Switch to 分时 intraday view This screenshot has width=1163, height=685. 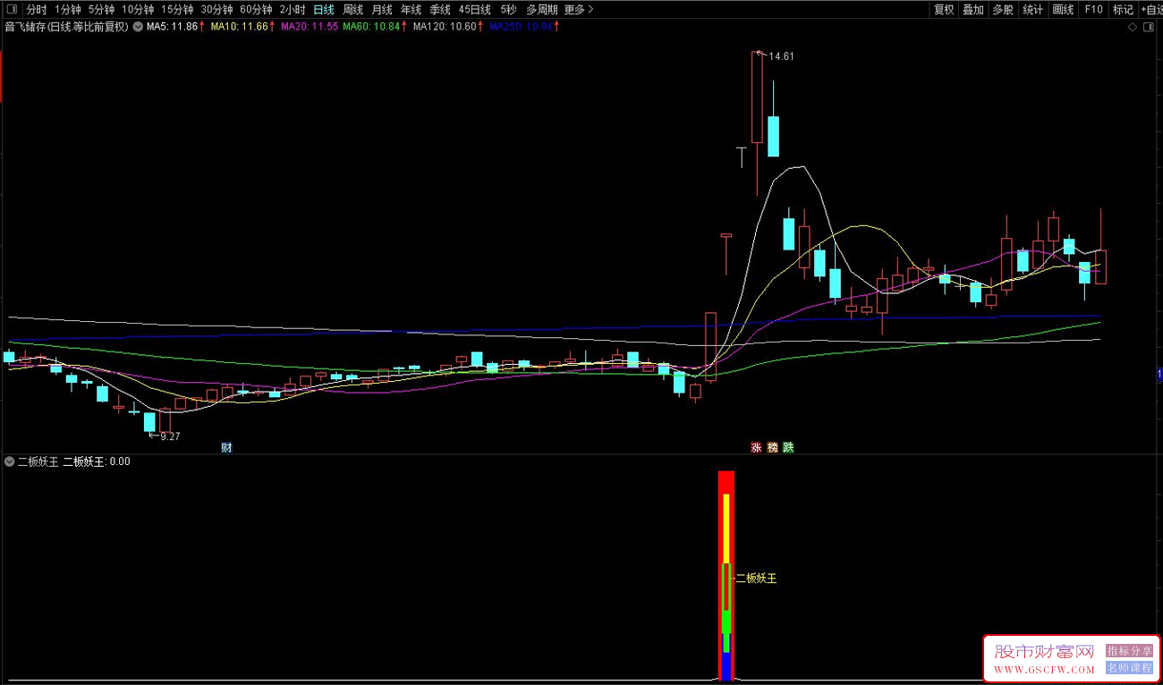pyautogui.click(x=36, y=9)
